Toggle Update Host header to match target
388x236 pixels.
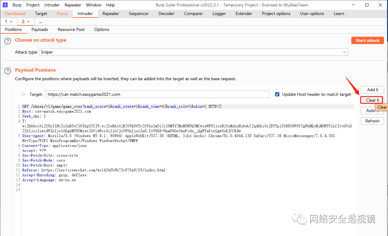click(x=277, y=94)
